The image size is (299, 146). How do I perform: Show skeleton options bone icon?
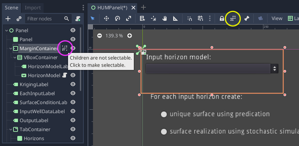pyautogui.click(x=247, y=19)
